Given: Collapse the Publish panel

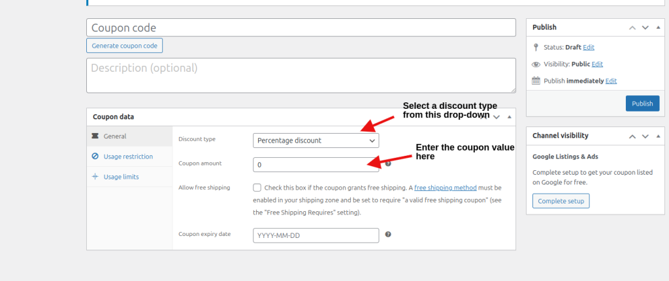Looking at the screenshot, I should pyautogui.click(x=659, y=27).
